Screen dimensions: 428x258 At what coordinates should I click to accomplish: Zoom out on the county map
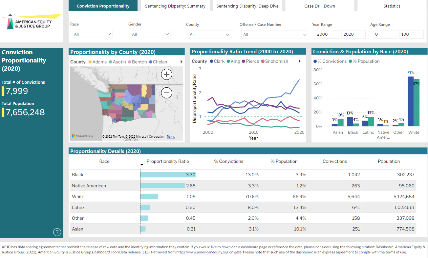(x=167, y=93)
